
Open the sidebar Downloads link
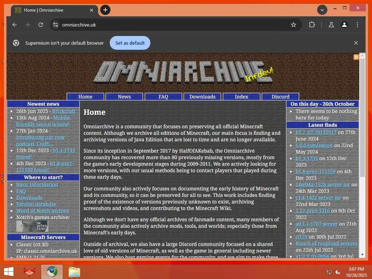[29, 198]
